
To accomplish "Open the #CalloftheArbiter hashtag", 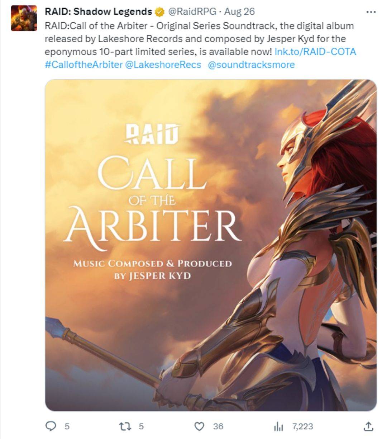I will pos(84,65).
